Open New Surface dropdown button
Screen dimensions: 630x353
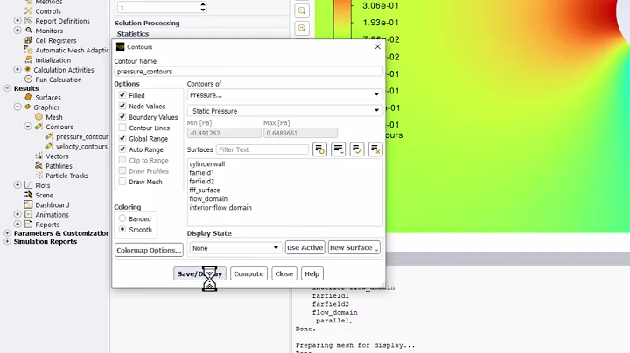click(354, 247)
